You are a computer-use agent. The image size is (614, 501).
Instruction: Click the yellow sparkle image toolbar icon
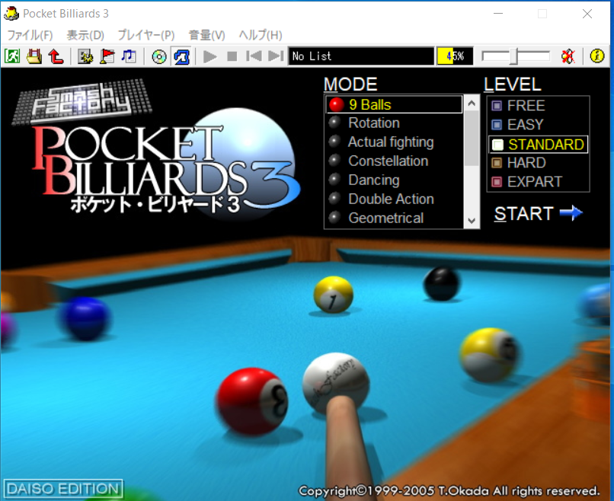[85, 56]
